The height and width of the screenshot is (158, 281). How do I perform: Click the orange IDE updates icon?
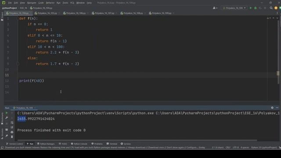pos(276,8)
